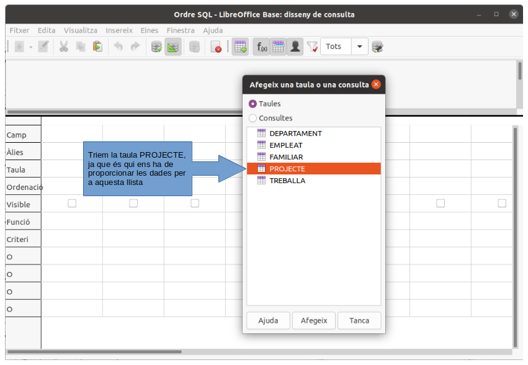Toggle the Table Name row icon
This screenshot has width=528, height=365.
coord(278,47)
